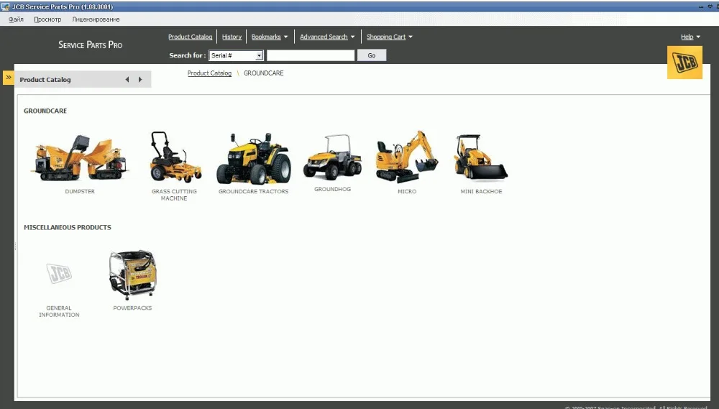Viewport: 719px width, 409px height.
Task: Expand the Shopping Cart dropdown arrow
Action: click(411, 37)
